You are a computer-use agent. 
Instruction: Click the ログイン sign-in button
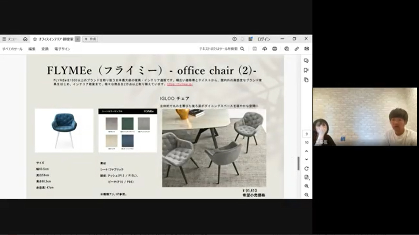[x=264, y=39]
